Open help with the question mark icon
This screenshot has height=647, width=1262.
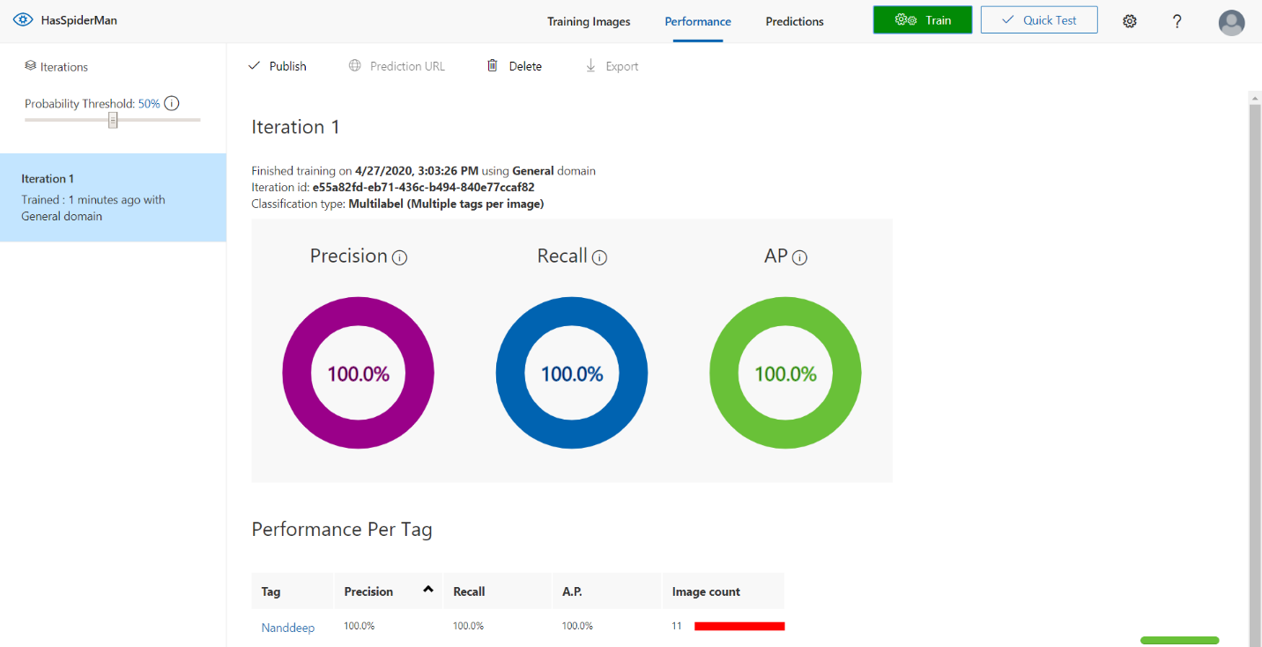point(1177,21)
